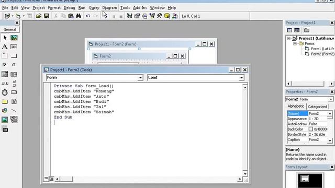Open the Add-Ins menu
The image size is (335, 188).
pyautogui.click(x=140, y=8)
